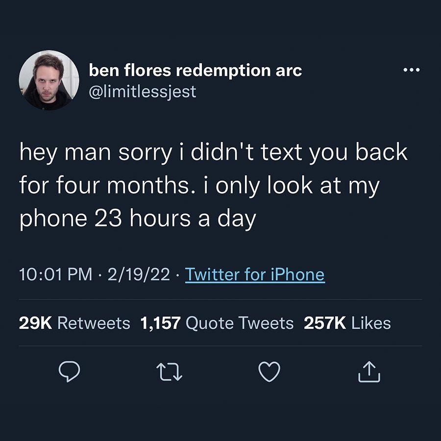Retweet using the arrows loop icon

(170, 372)
